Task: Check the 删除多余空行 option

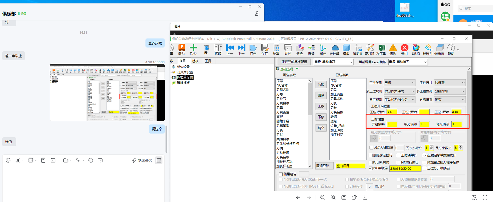Action: [371, 156]
